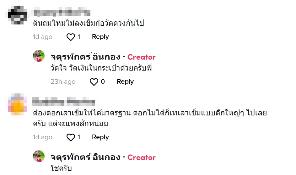Click creator avatar beside the วัดใจ reply
Screen dimensions: 296x175
pos(39,56)
